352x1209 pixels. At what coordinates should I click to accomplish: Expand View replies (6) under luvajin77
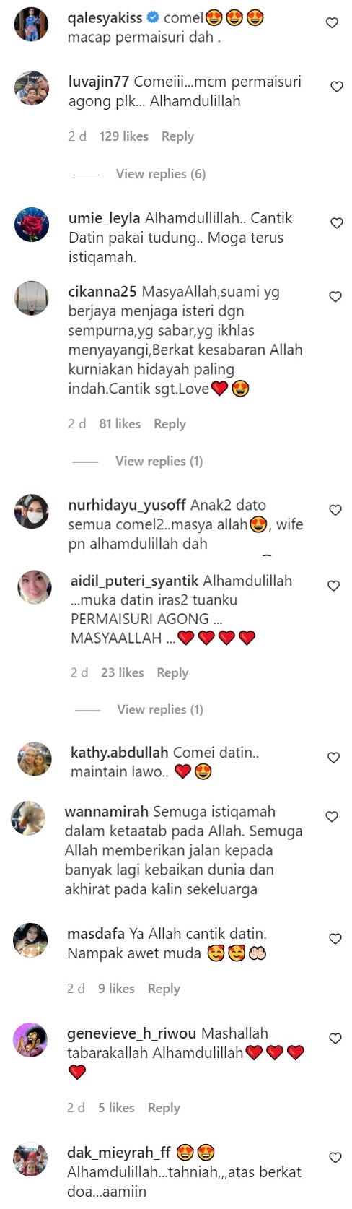tap(161, 174)
